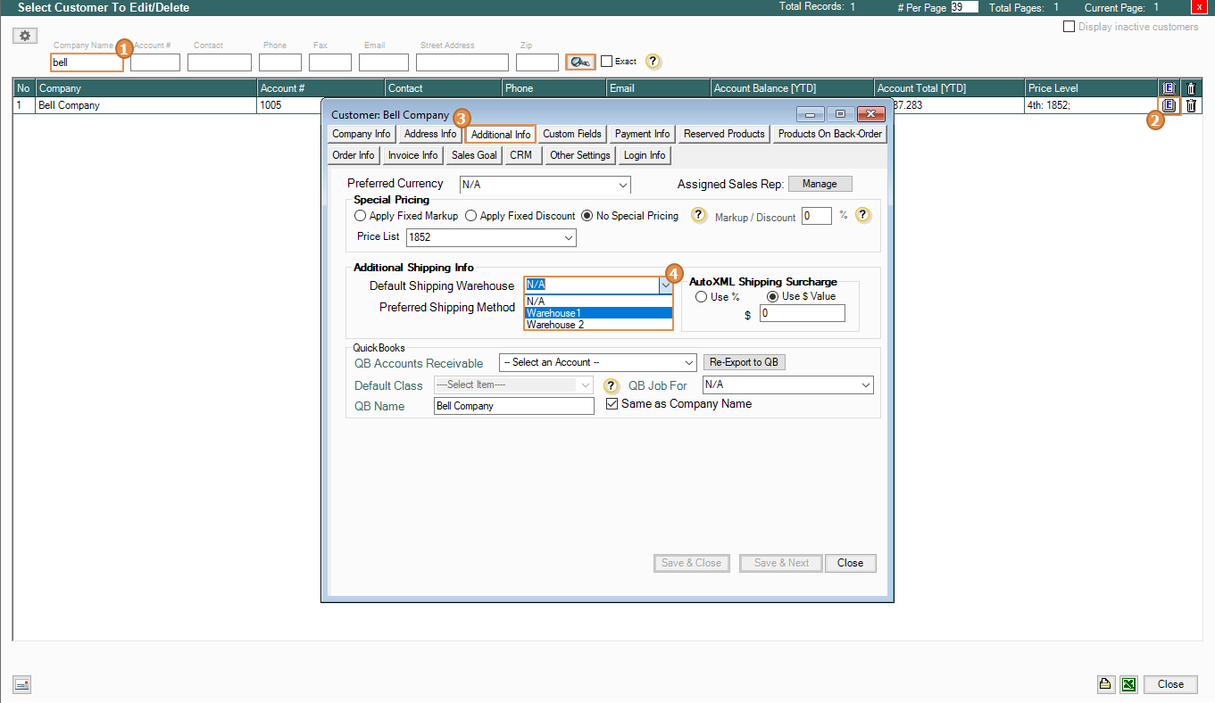Open the gear settings icon
1215x703 pixels.
click(25, 36)
